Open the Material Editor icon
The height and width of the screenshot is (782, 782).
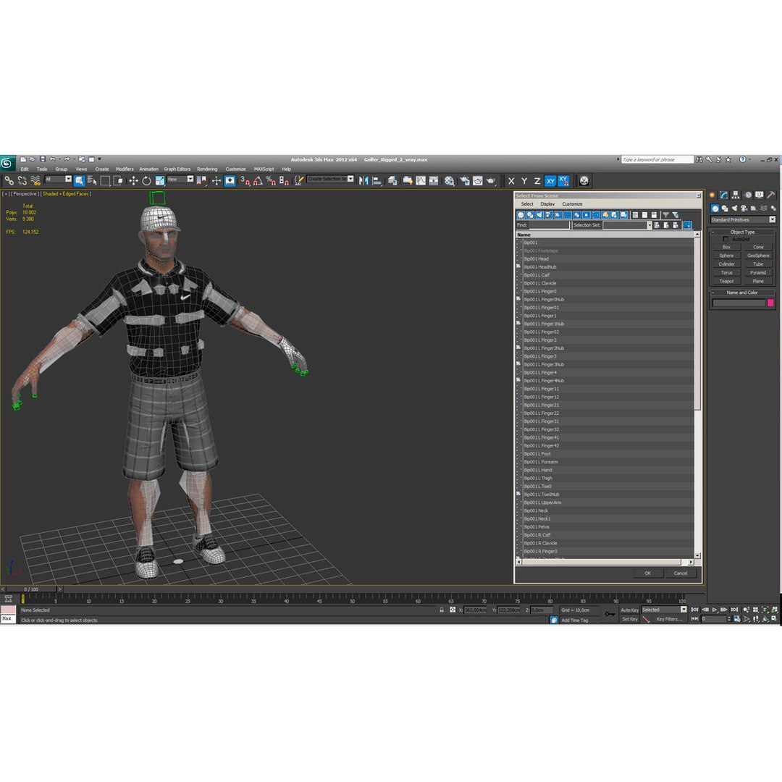[450, 180]
